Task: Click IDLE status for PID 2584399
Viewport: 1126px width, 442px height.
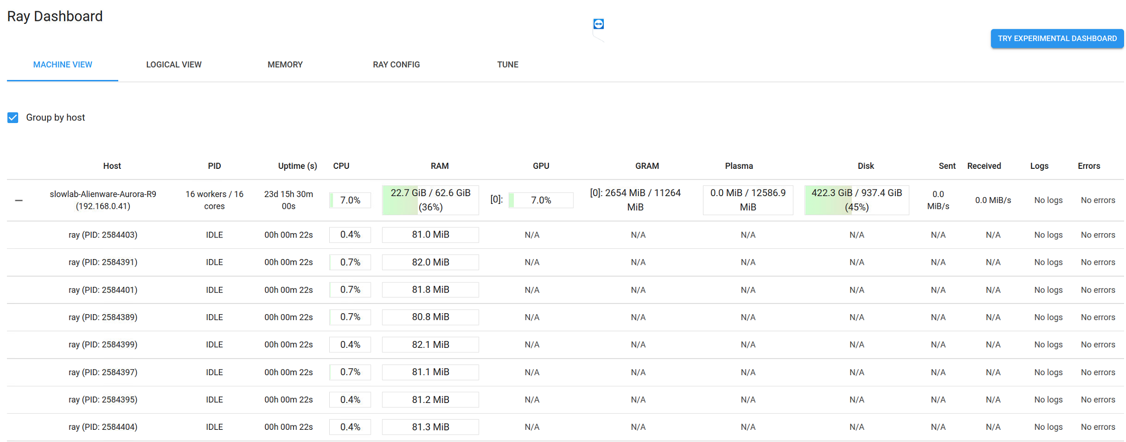Action: click(214, 344)
